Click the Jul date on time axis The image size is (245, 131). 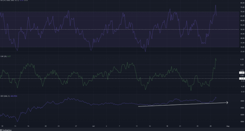[93, 126]
